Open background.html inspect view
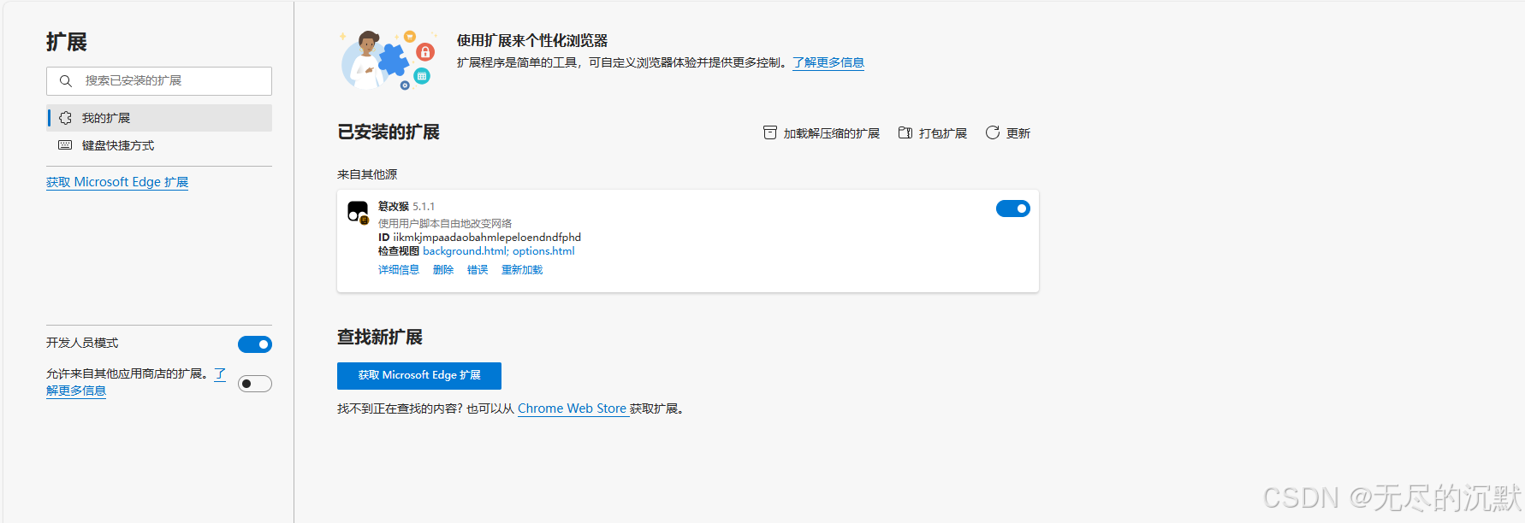This screenshot has height=523, width=1525. [x=466, y=251]
